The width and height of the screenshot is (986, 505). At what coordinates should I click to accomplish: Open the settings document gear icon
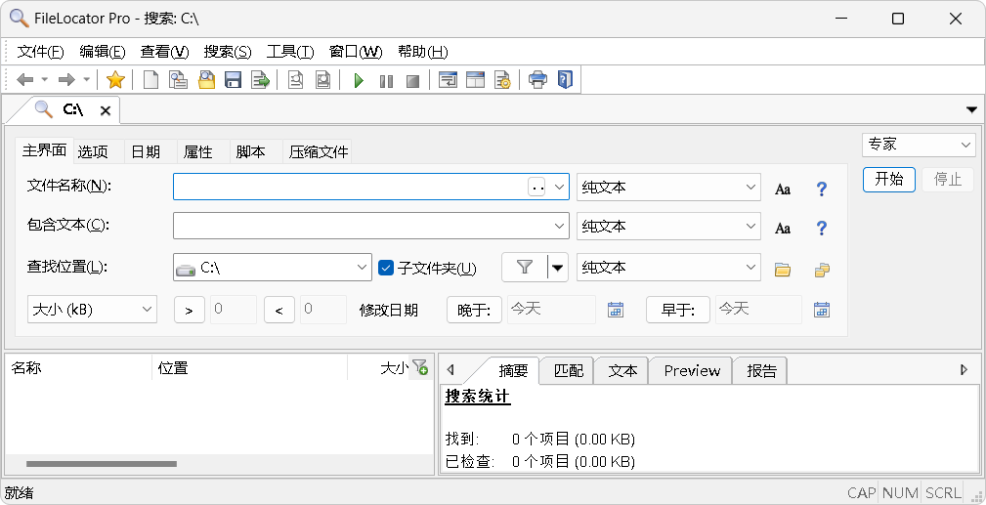(502, 80)
